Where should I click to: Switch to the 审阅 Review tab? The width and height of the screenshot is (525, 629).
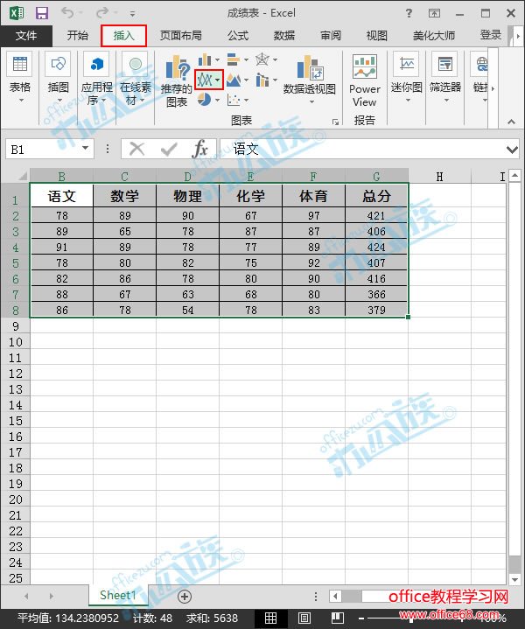(331, 35)
